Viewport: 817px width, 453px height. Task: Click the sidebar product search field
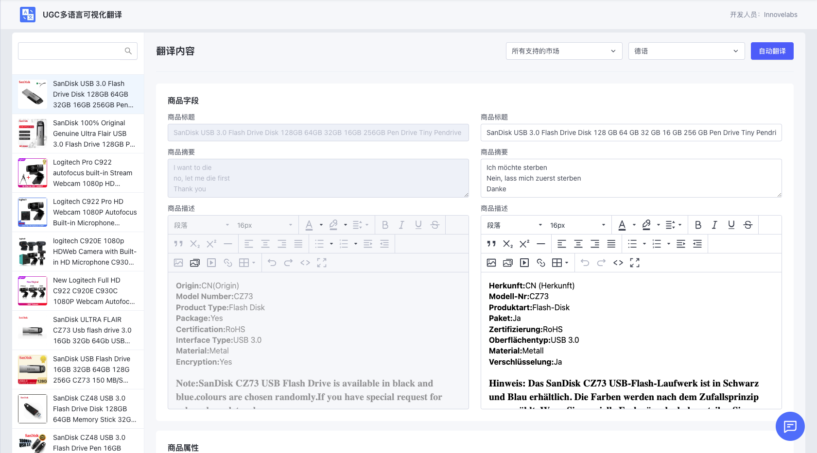click(x=78, y=51)
